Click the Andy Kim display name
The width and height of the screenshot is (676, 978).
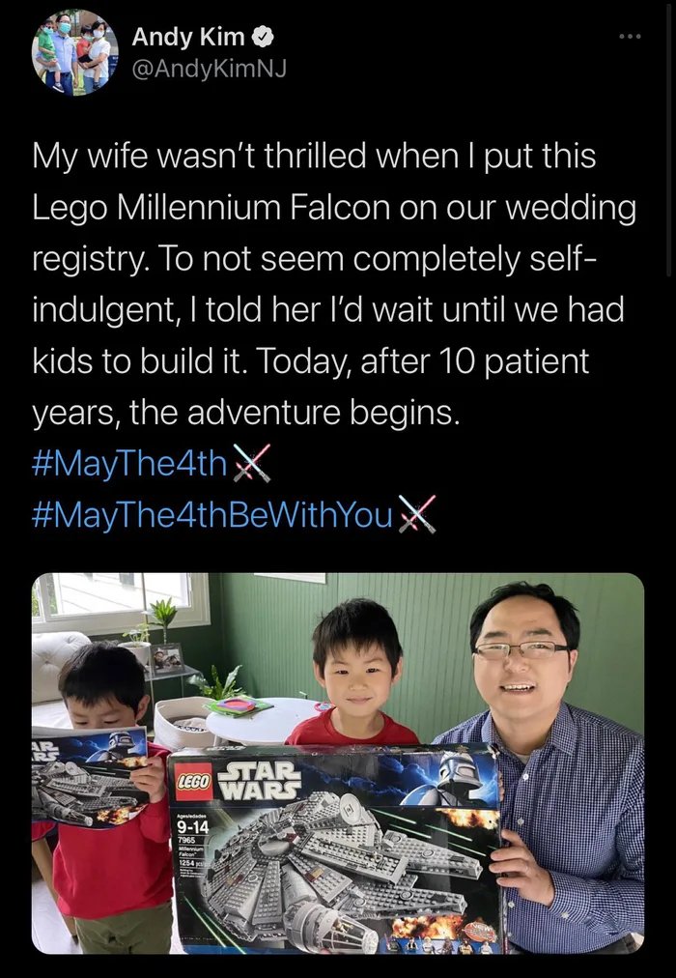tap(187, 39)
